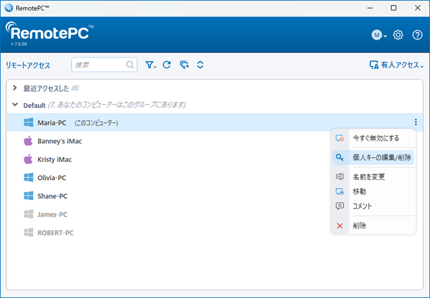
Task: Toggle expand/collapse all groups icon
Action: 200,65
